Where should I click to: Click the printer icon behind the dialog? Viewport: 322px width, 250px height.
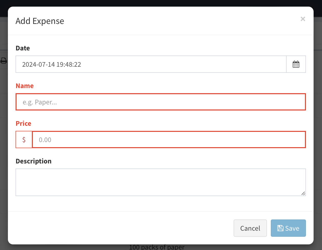(x=4, y=61)
